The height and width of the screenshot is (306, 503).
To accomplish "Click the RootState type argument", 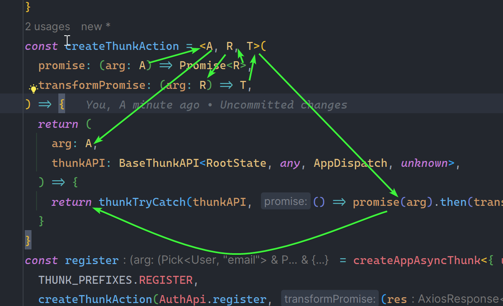I will [x=236, y=163].
